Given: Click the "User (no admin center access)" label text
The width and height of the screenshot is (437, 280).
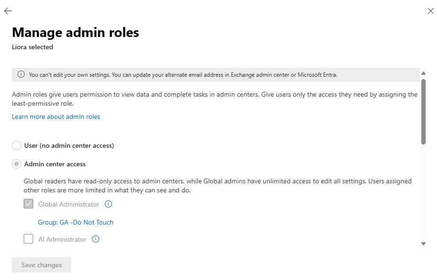Looking at the screenshot, I should (69, 145).
